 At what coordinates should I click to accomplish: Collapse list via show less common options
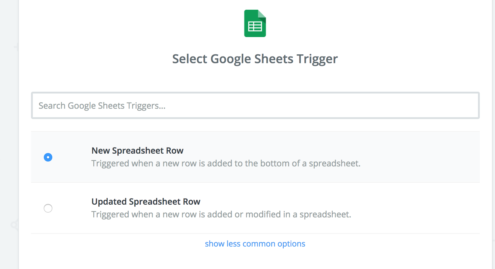pyautogui.click(x=255, y=244)
